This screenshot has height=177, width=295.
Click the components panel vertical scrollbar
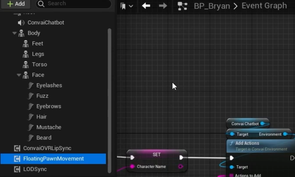[x=110, y=101]
